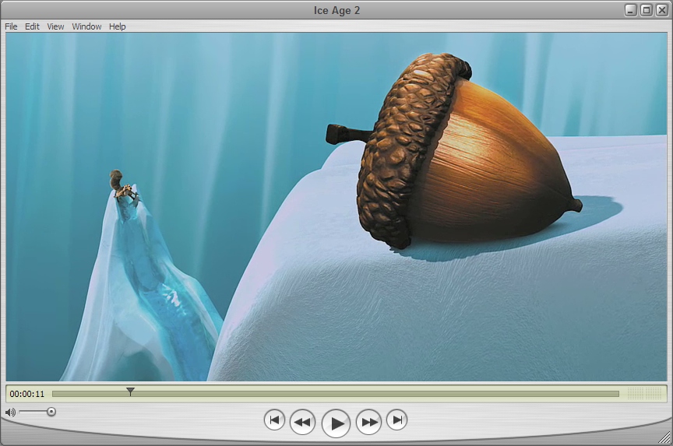Minimize the Ice Age 2 window
The width and height of the screenshot is (673, 446).
click(630, 10)
